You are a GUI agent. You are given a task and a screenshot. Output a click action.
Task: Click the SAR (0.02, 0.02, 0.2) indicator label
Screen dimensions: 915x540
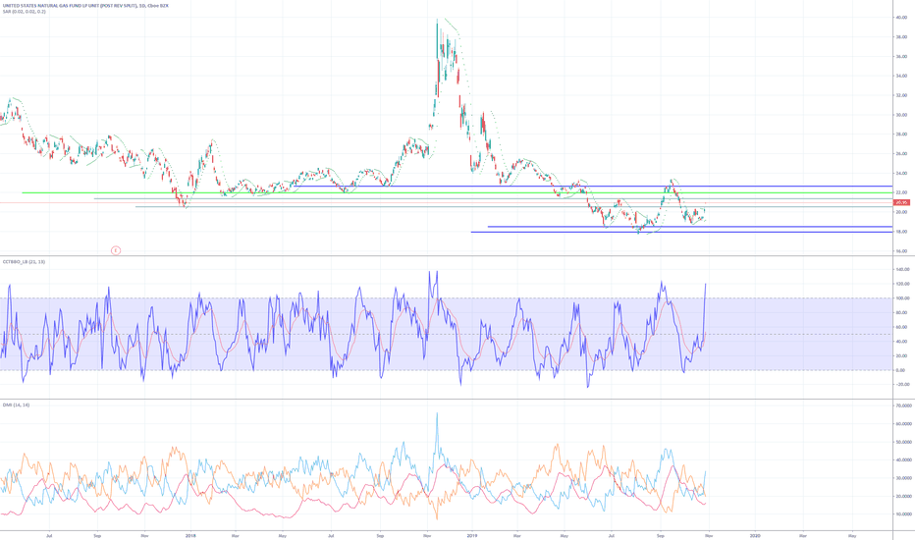pos(24,11)
